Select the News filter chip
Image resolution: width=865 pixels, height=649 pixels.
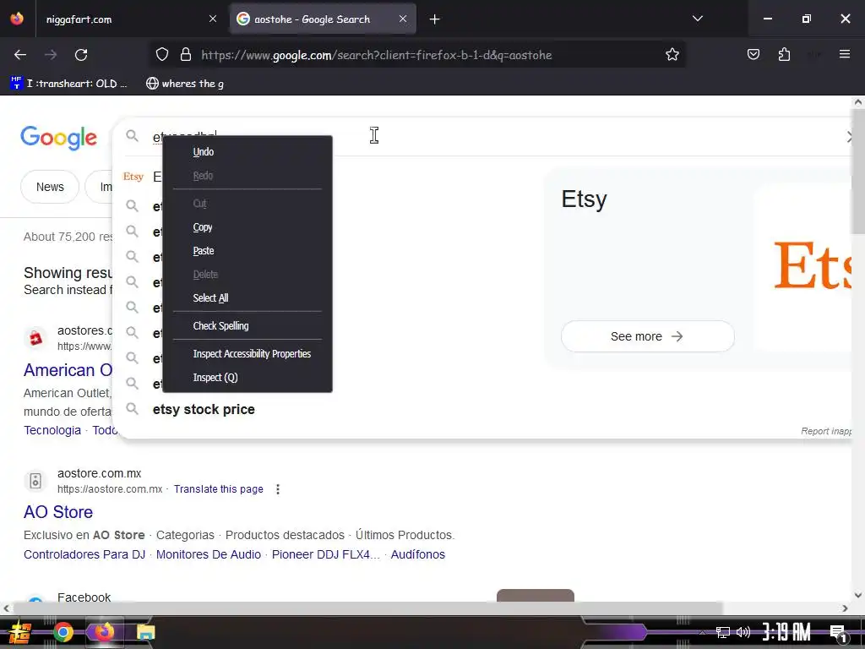coord(50,187)
